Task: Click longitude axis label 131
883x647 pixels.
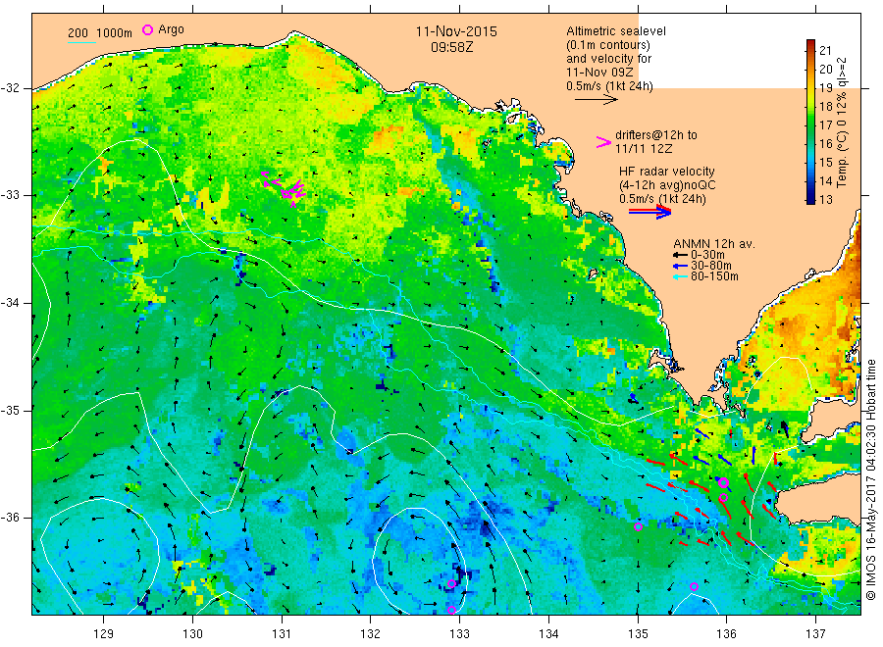Action: point(282,634)
